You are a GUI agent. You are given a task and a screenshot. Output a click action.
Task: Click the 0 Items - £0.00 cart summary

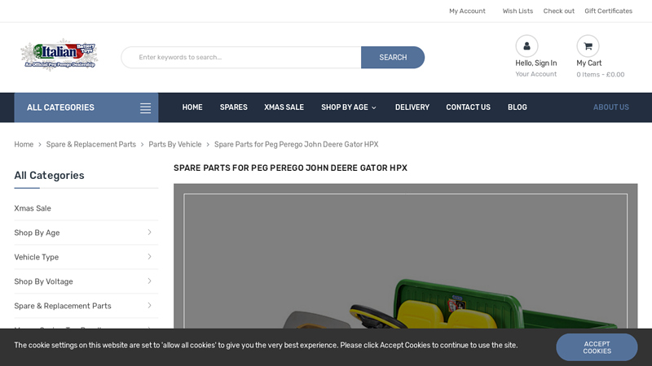pos(601,75)
